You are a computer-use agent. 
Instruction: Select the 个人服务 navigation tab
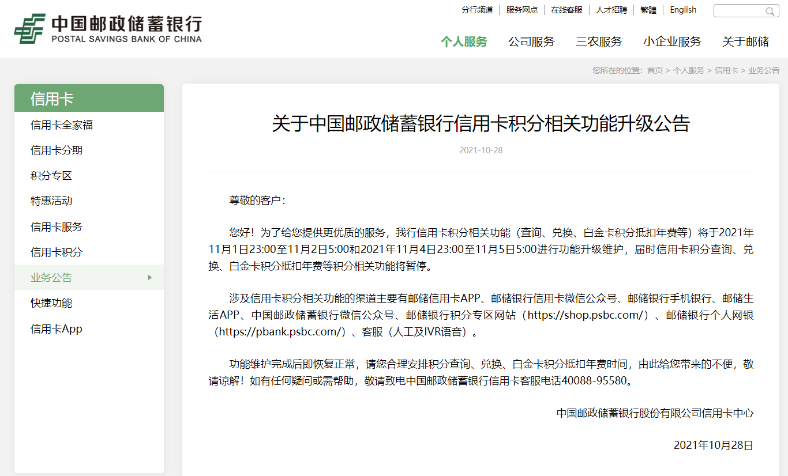(x=464, y=41)
